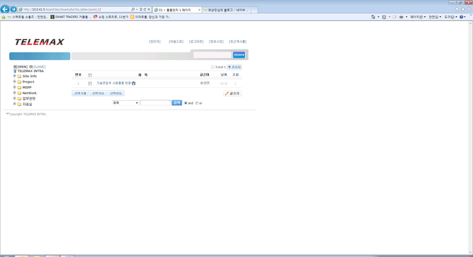Click the [CLOSE] tree link
This screenshot has width=473, height=257.
pos(38,67)
